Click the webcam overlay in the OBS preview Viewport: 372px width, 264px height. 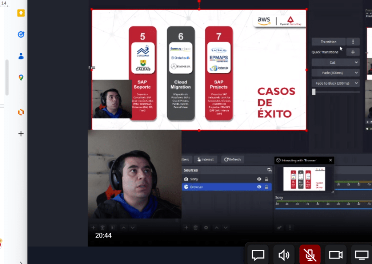(112, 99)
